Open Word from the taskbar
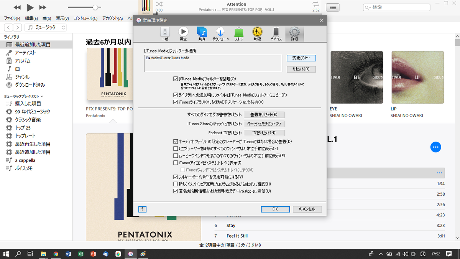The height and width of the screenshot is (259, 460). (x=68, y=254)
